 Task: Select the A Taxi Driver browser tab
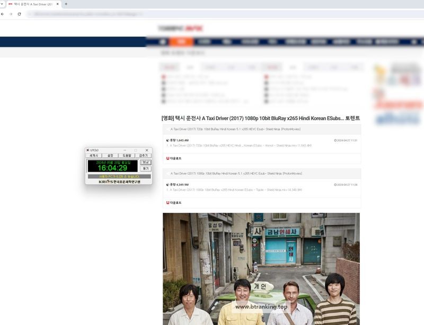pos(33,4)
